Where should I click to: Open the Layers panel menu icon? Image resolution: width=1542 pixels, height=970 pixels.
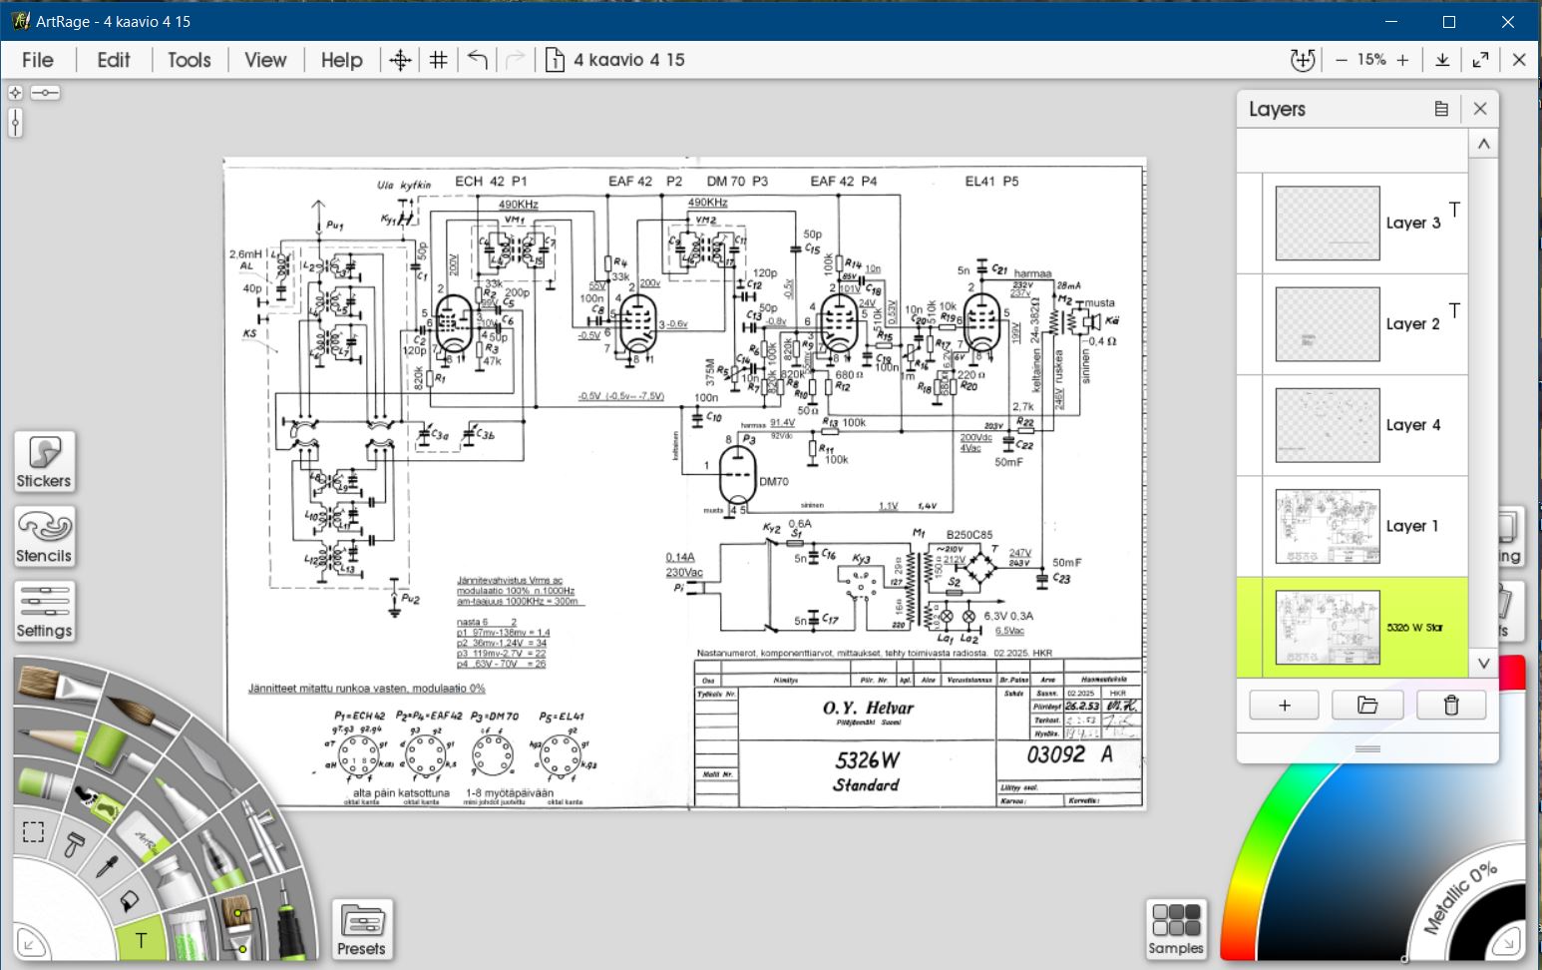click(1441, 109)
